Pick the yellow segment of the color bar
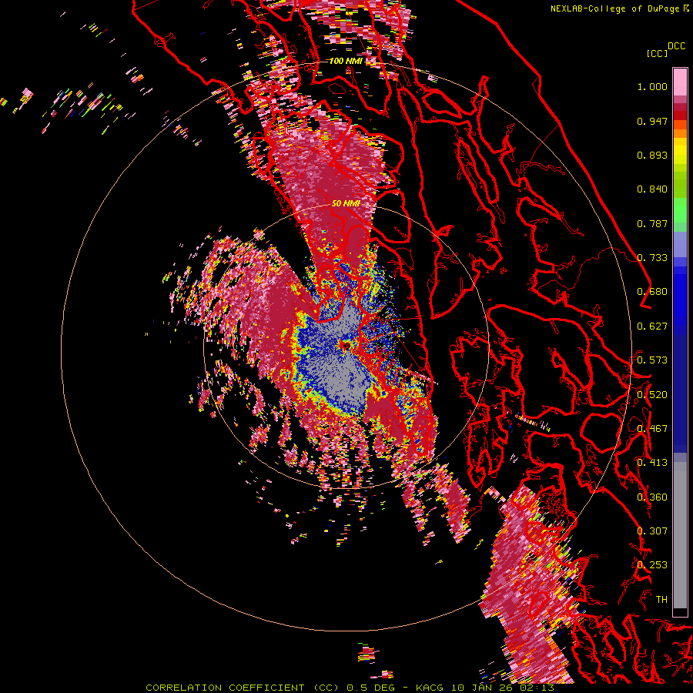 (x=680, y=151)
